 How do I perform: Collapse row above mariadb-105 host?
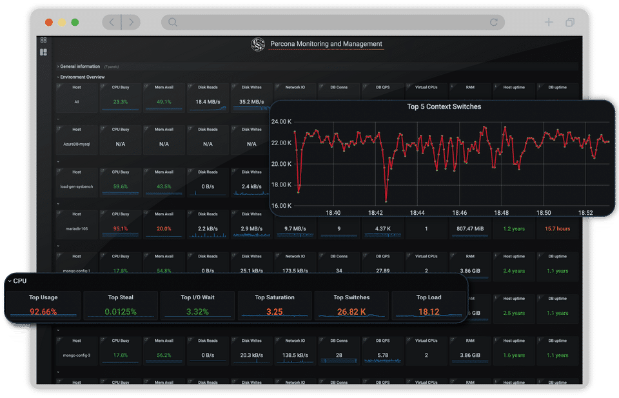point(58,204)
